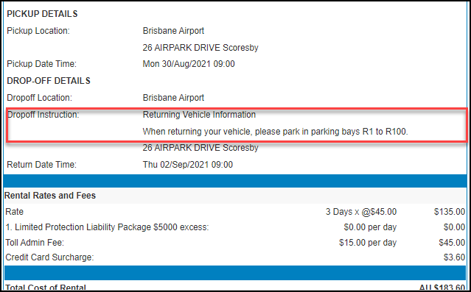Select the Mon 30/Aug/2021 09:00 pickup time

click(x=189, y=64)
